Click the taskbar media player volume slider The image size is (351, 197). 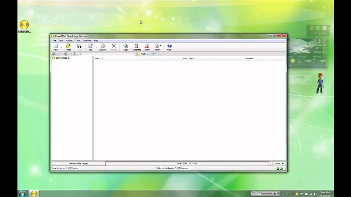(x=270, y=194)
